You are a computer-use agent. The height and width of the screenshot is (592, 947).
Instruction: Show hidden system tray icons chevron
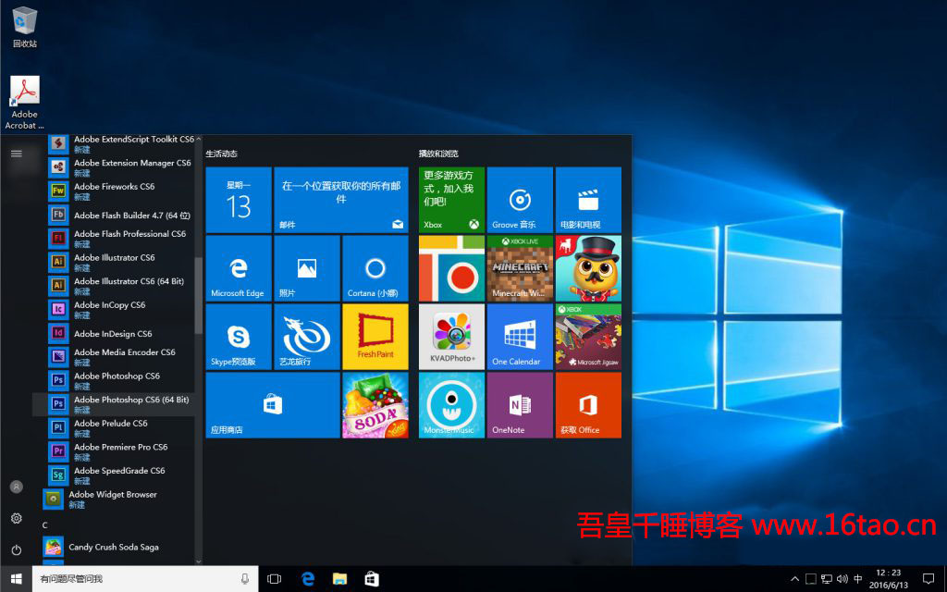click(794, 579)
